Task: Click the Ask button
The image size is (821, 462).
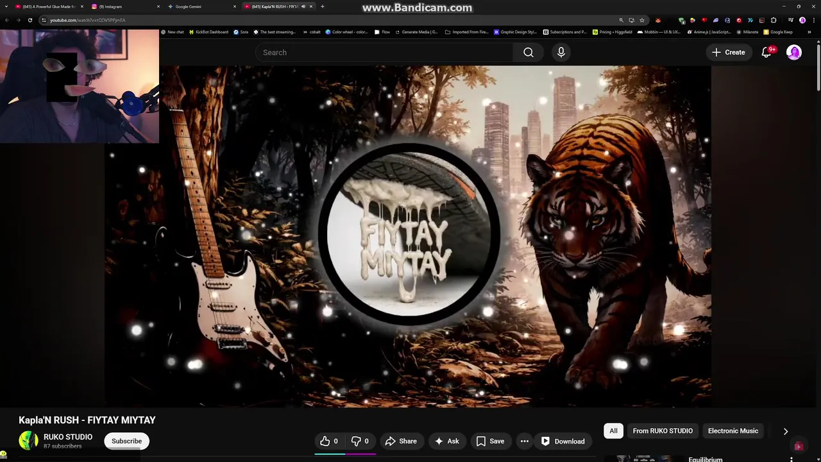Action: [446, 441]
